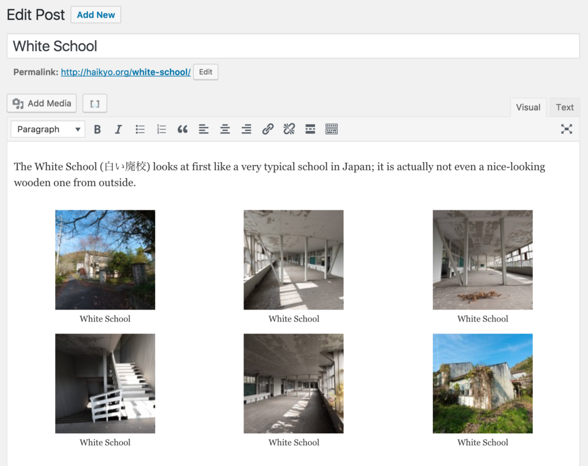Image resolution: width=588 pixels, height=466 pixels.
Task: Switch to the Text editor tab
Action: (x=565, y=107)
